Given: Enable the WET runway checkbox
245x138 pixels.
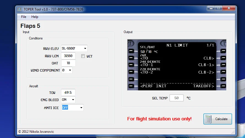Looking at the screenshot, I should pyautogui.click(x=83, y=56).
